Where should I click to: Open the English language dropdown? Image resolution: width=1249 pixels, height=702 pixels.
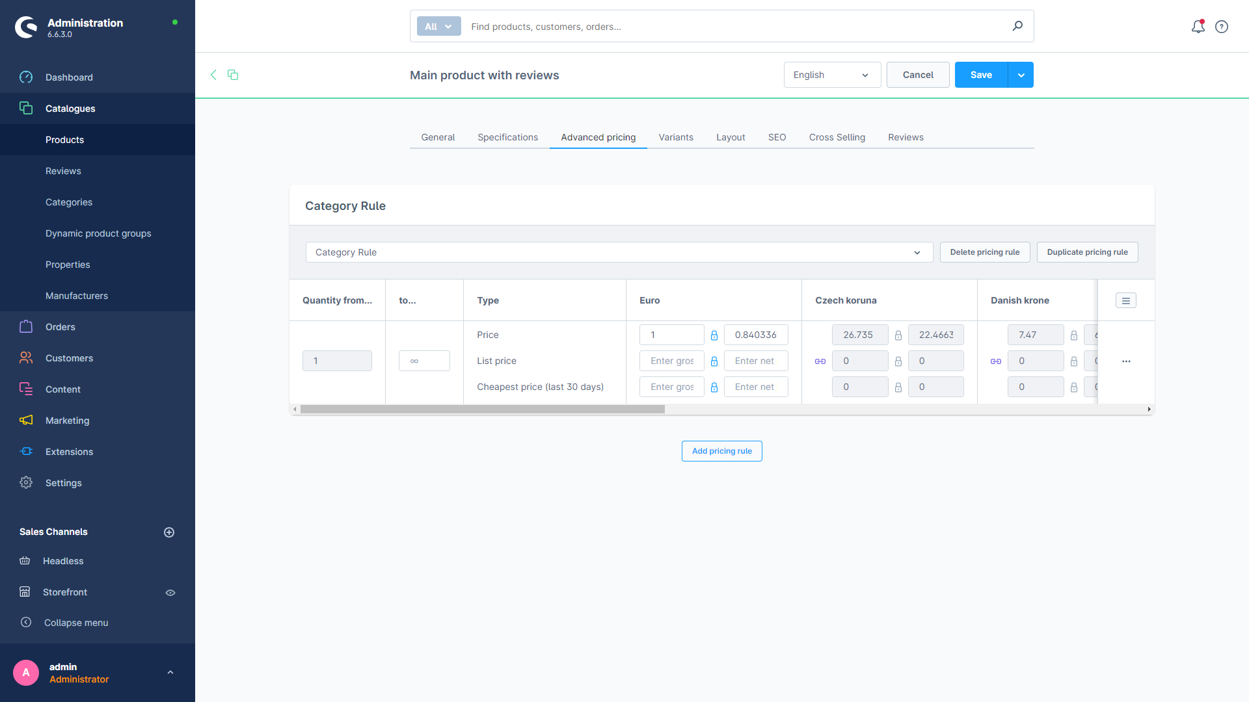point(832,75)
